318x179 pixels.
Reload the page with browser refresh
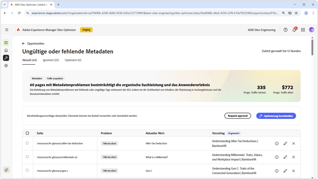[19, 13]
